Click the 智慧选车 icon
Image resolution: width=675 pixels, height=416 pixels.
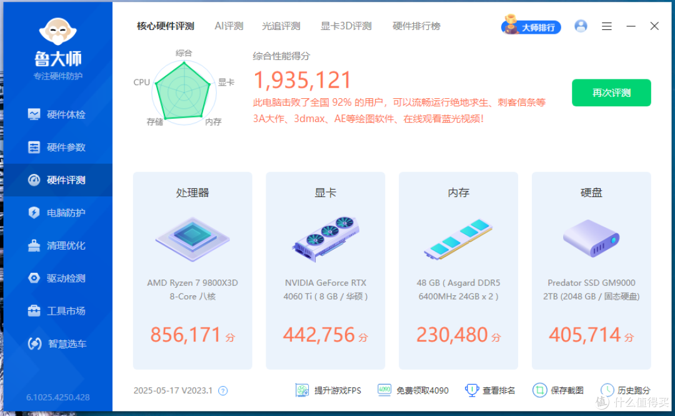pos(34,343)
